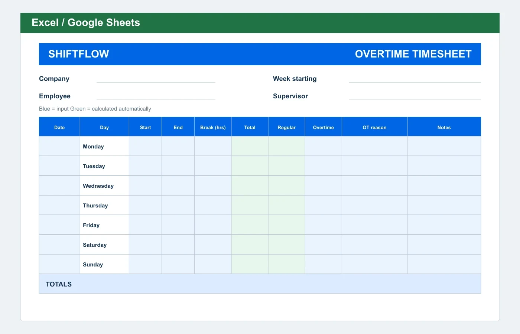Select the Date column header
520x334 pixels.
point(59,127)
